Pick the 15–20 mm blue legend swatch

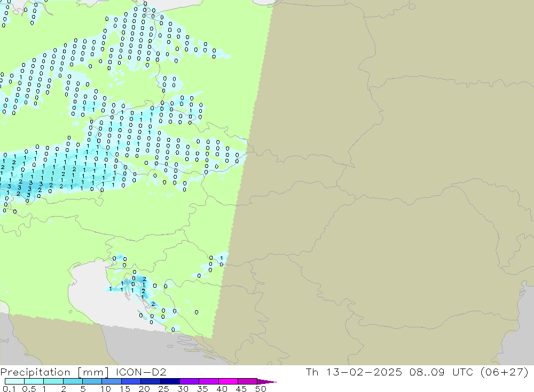click(x=131, y=381)
